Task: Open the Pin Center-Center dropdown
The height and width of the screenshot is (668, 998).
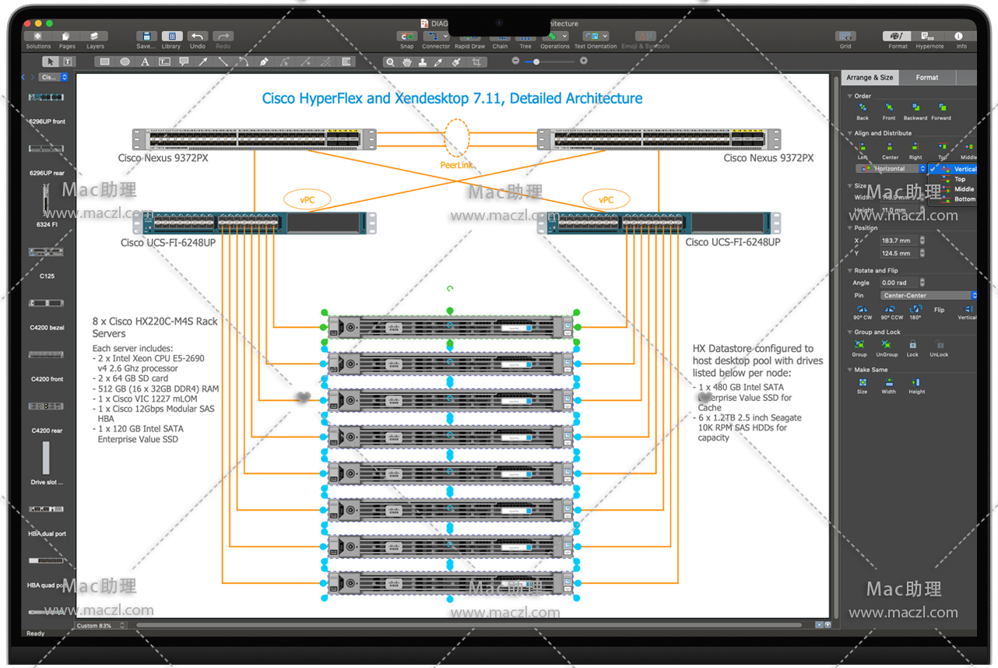Action: coord(928,296)
